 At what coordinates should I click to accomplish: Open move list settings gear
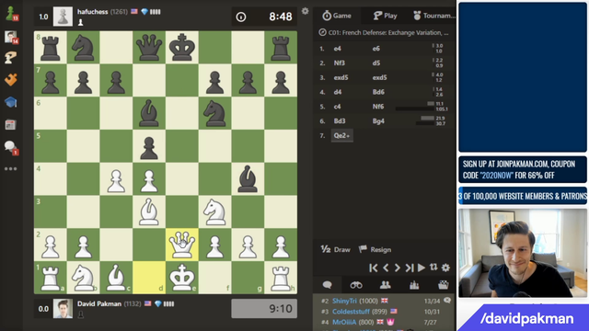pos(445,268)
